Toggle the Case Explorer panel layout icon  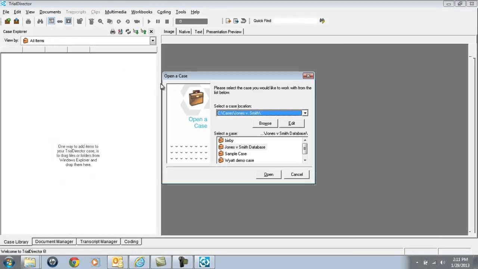coord(52,21)
